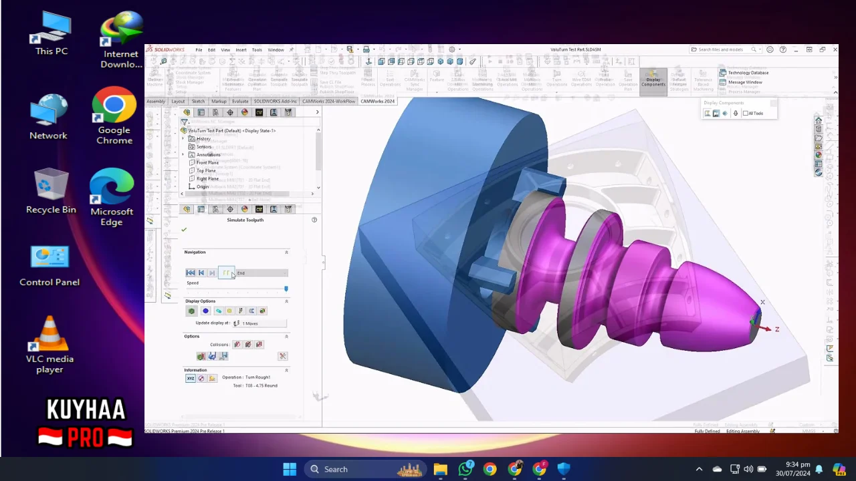
Task: Open the Insert menu
Action: pos(241,50)
